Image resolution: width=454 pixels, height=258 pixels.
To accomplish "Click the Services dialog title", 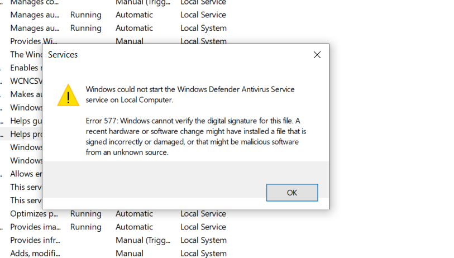I will 63,55.
